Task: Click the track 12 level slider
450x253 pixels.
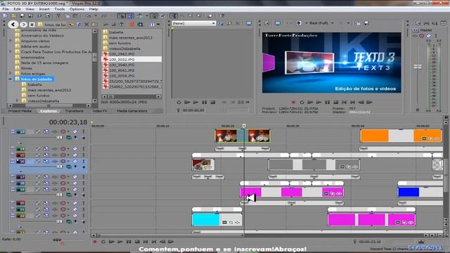Action: 59,138
